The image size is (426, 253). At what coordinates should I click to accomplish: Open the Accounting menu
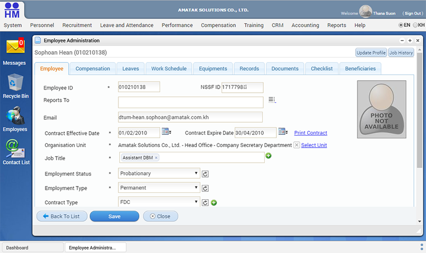(305, 25)
